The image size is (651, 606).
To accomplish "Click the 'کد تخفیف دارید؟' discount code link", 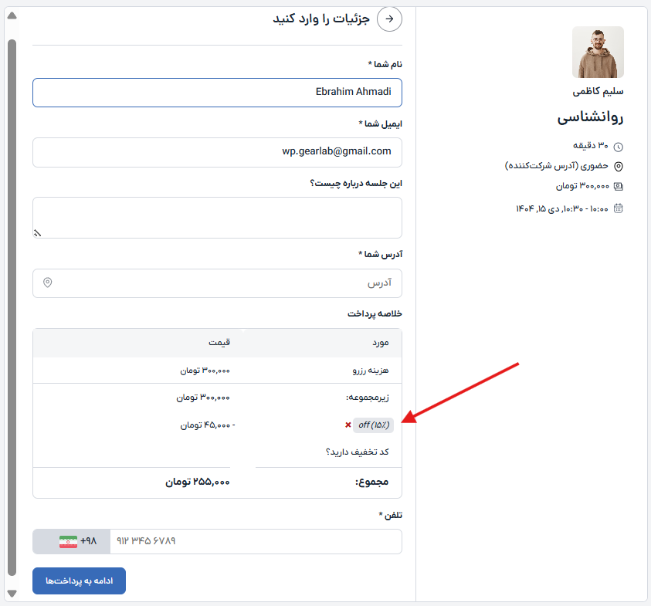I will pyautogui.click(x=358, y=452).
